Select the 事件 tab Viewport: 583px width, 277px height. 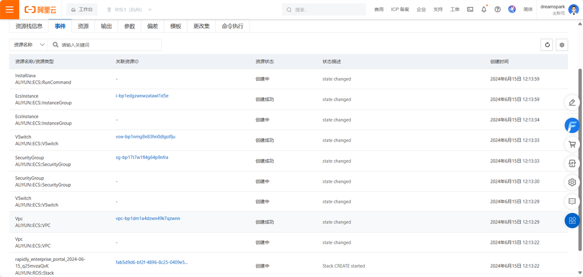[x=60, y=27]
